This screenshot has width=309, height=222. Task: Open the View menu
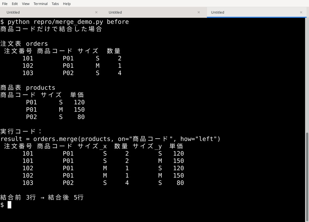pyautogui.click(x=26, y=4)
